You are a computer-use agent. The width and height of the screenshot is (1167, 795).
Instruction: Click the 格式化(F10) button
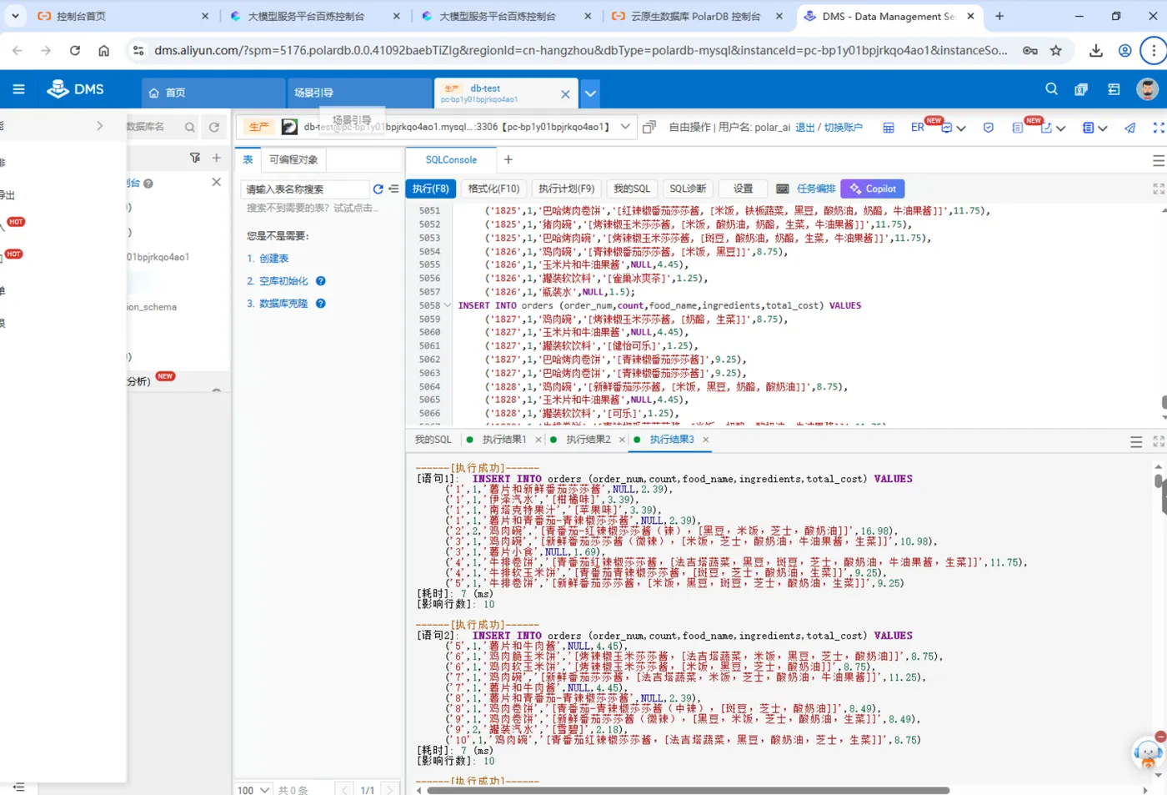(x=493, y=189)
